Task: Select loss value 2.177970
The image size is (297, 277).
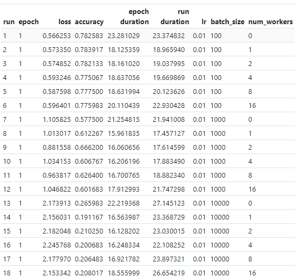Action: point(56,259)
